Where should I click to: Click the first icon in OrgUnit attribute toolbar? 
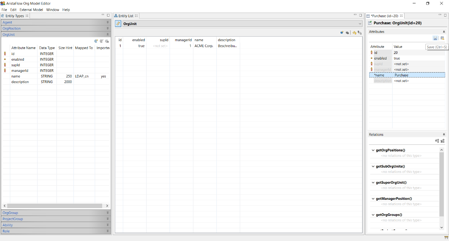pos(96,41)
